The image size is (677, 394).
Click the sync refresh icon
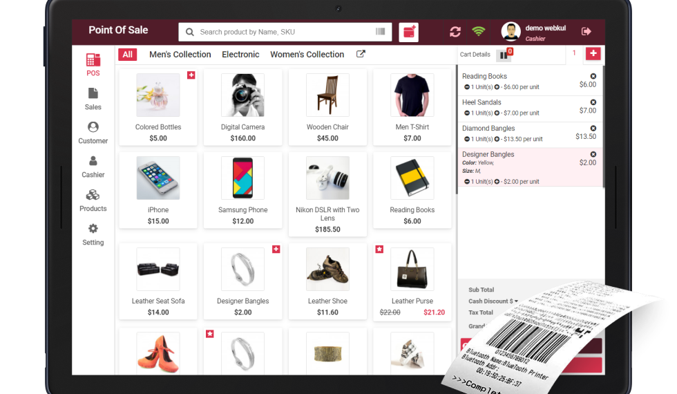tap(455, 32)
